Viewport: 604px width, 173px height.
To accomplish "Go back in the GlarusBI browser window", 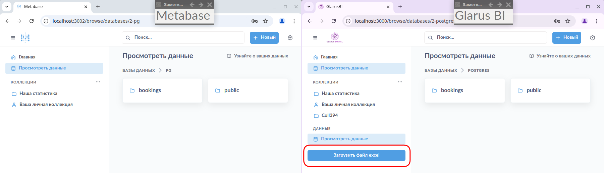I will click(x=310, y=21).
